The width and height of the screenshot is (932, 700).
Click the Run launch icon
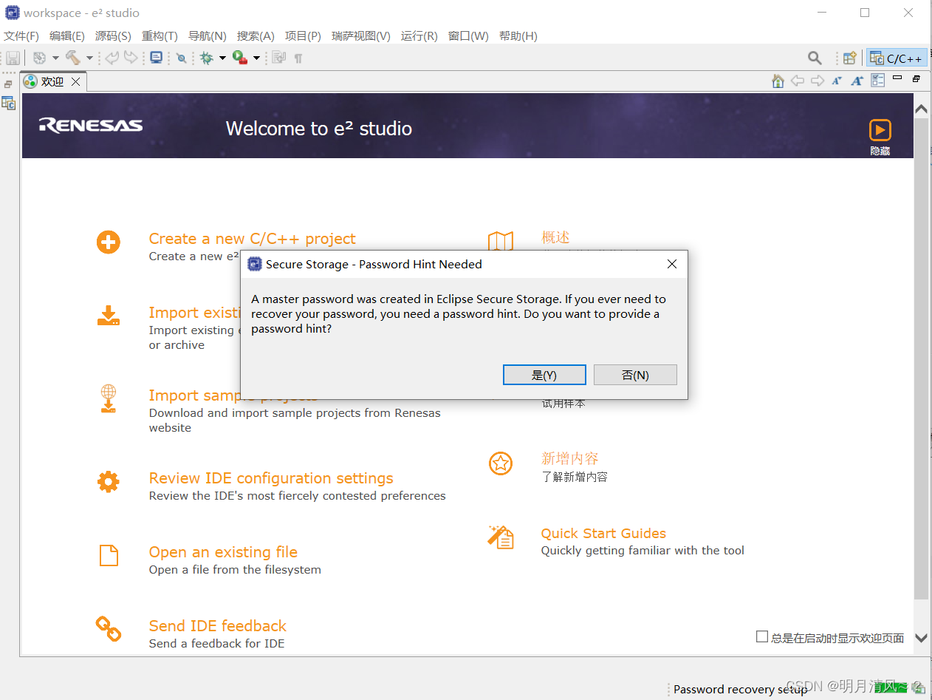pos(240,58)
